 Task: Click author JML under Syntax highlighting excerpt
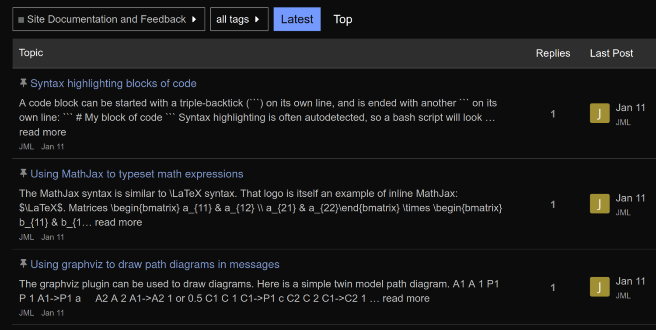click(x=26, y=147)
